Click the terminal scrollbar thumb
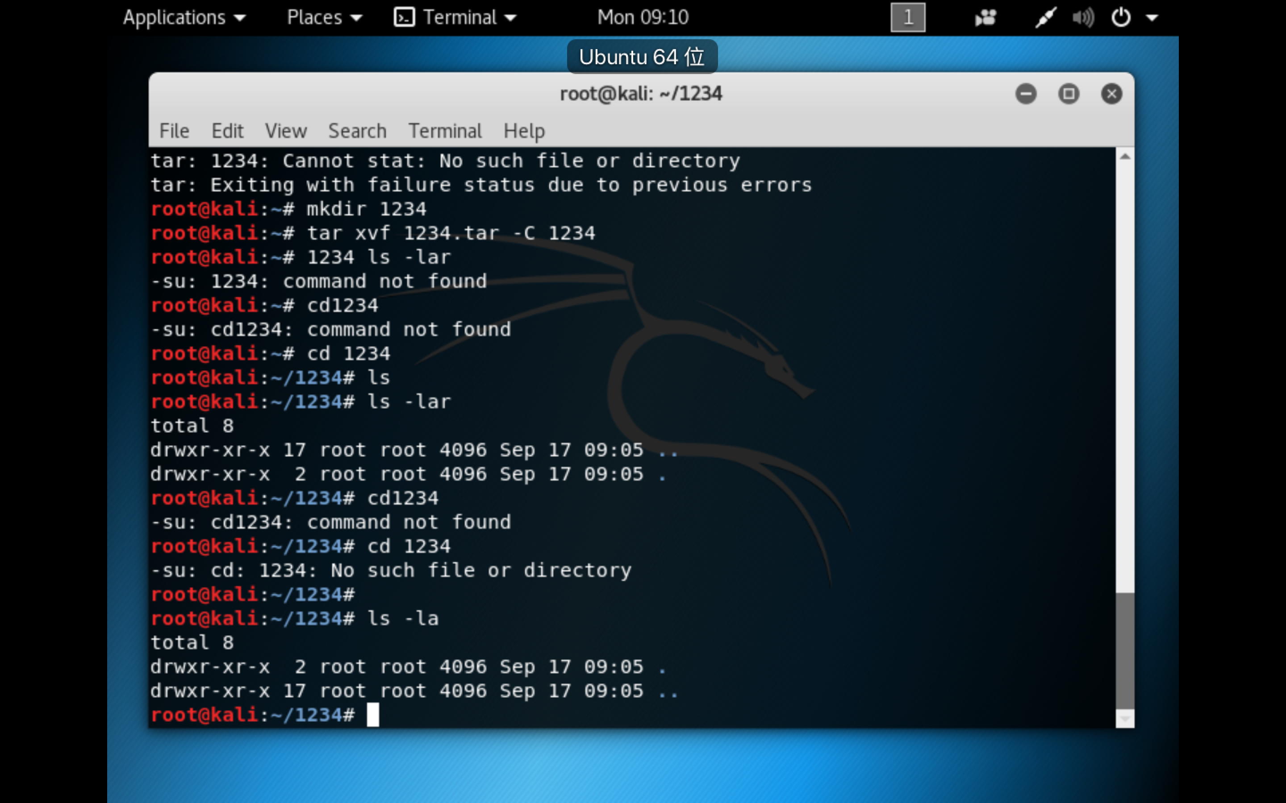The width and height of the screenshot is (1286, 803). click(x=1124, y=650)
